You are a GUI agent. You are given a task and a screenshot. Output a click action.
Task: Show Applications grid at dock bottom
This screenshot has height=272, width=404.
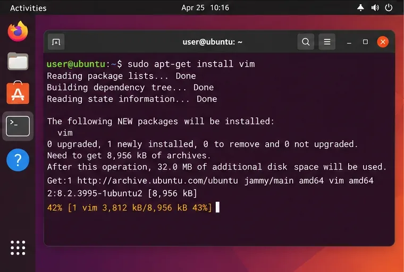pyautogui.click(x=18, y=248)
